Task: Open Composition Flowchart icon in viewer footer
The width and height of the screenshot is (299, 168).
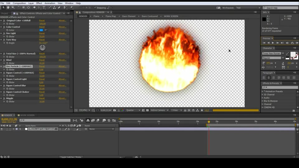Action: tap(197, 110)
